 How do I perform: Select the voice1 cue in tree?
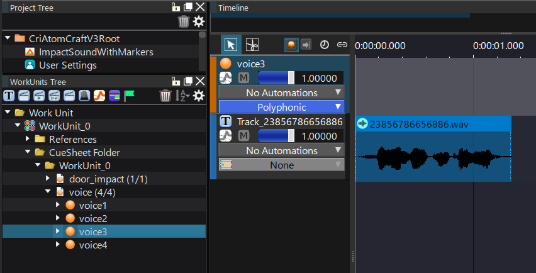(92, 205)
